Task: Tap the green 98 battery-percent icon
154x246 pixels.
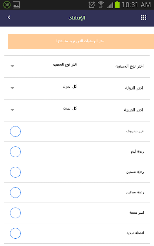Action: pyautogui.click(x=7, y=5)
